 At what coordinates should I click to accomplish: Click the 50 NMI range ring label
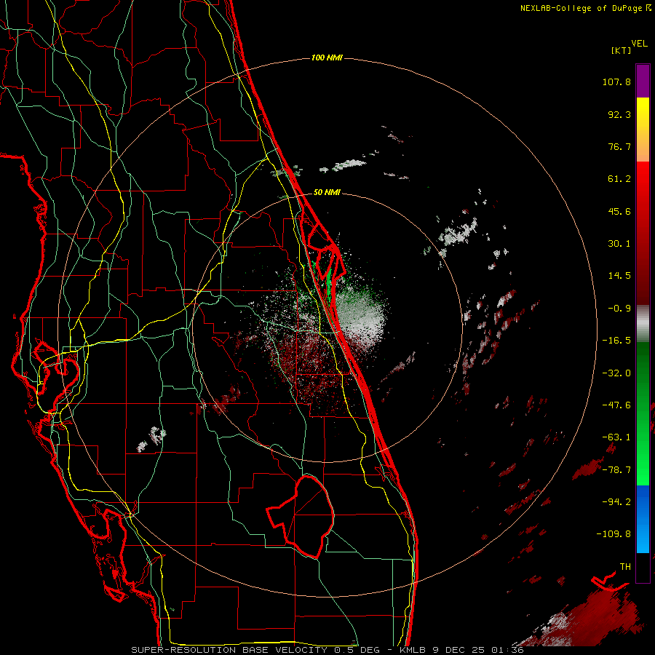coord(327,192)
